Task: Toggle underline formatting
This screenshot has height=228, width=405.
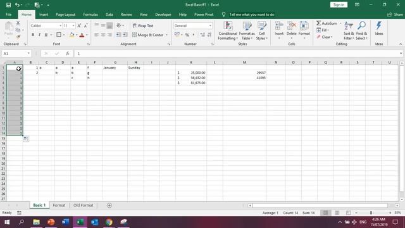Action: point(46,35)
